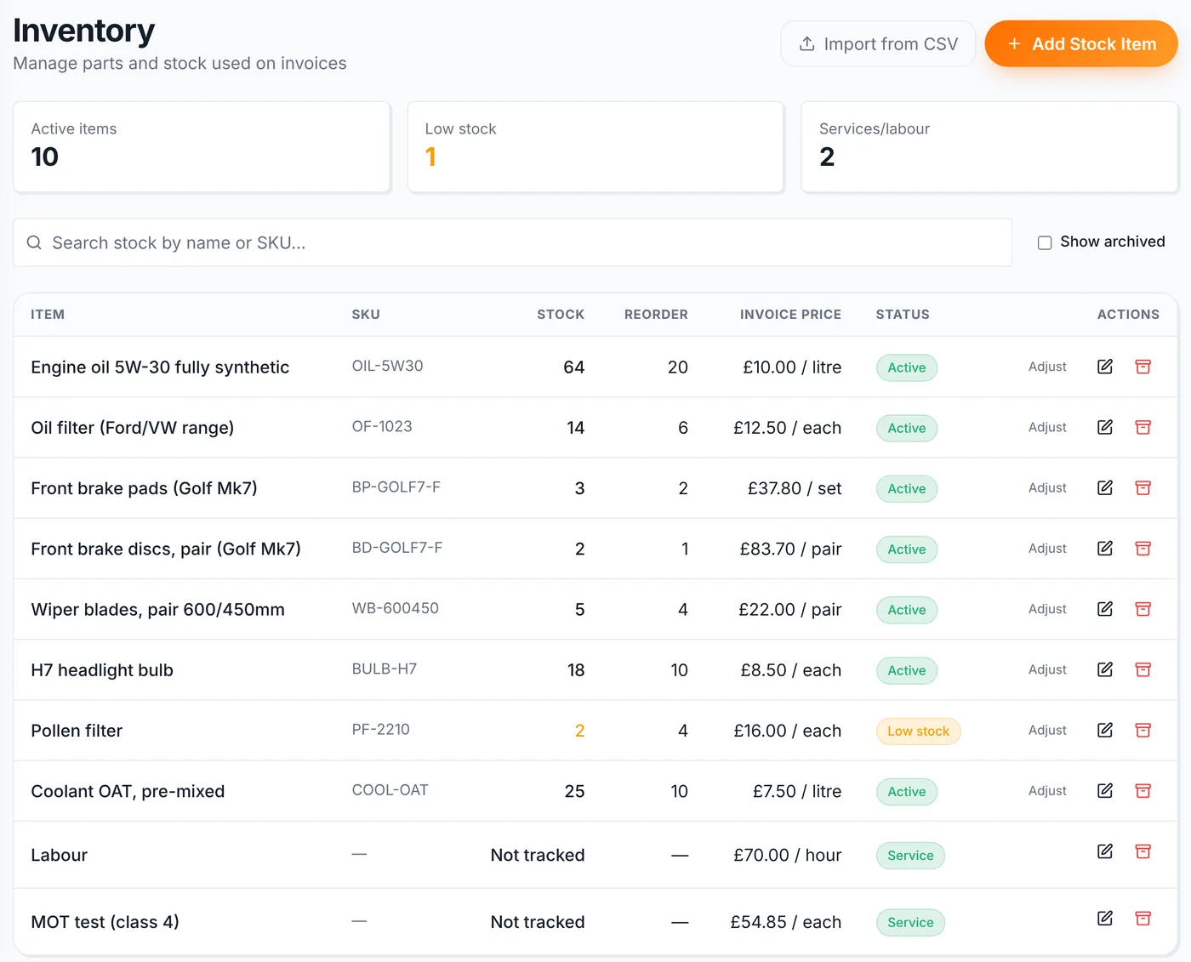Edit the Coolant OAT item
Viewport: 1191px width, 962px height.
tap(1105, 791)
